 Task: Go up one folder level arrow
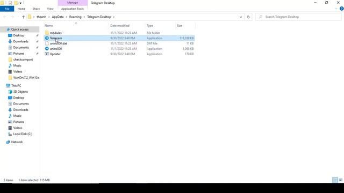(23, 17)
